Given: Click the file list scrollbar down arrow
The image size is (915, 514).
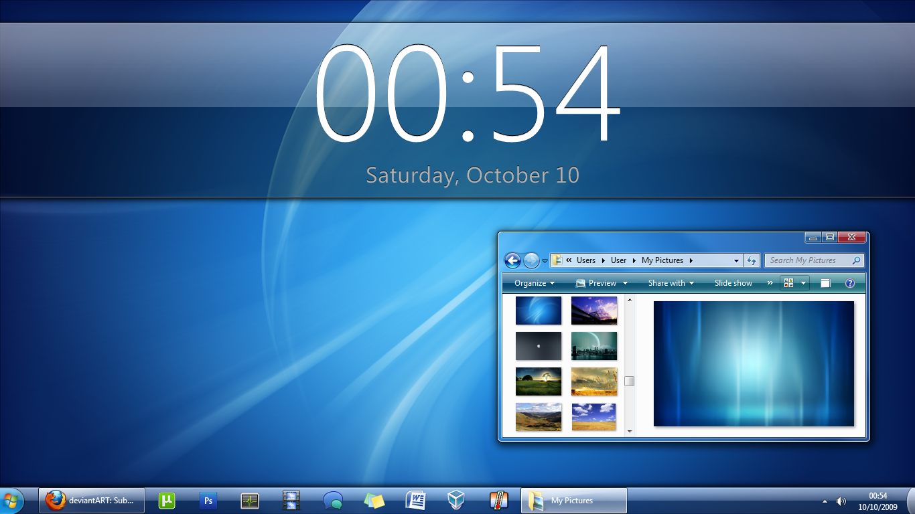Looking at the screenshot, I should pos(630,432).
